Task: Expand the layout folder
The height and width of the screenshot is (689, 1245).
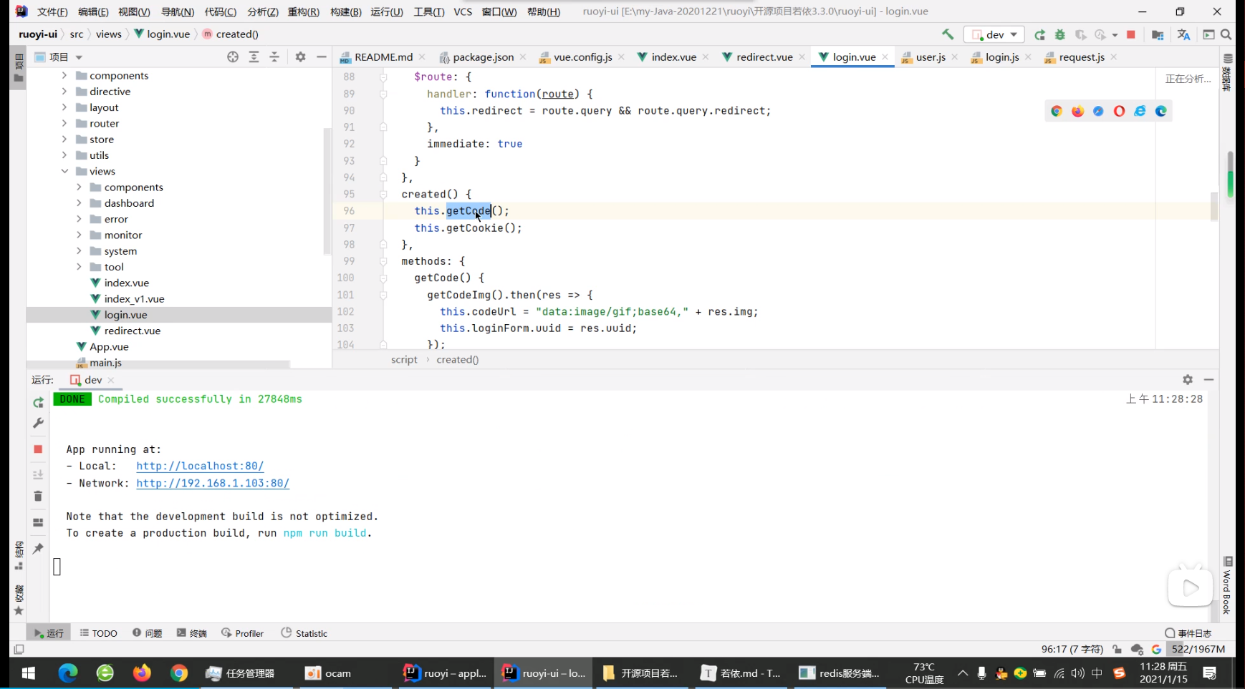Action: pos(64,107)
